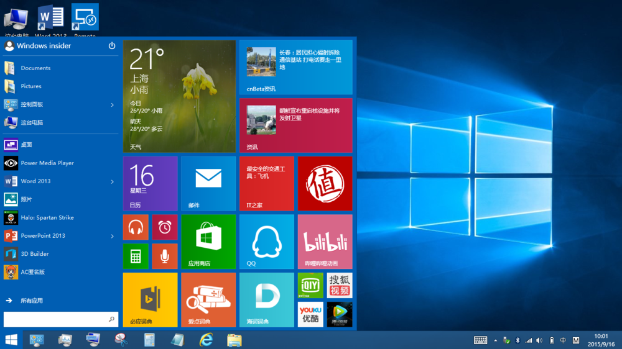Screen dimensions: 622x349
Task: Open the Tencent video tile
Action: [340, 315]
